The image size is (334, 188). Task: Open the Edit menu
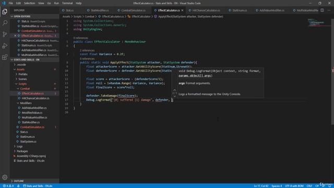coord(18,3)
